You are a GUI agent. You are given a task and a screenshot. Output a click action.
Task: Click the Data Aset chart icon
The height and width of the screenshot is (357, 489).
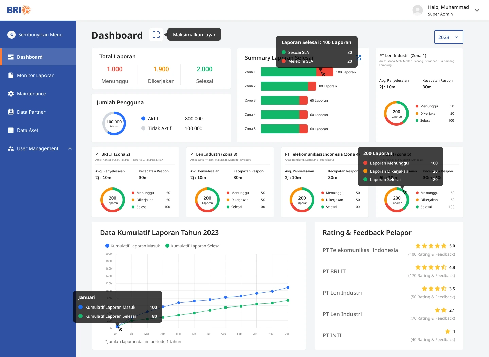(11, 130)
